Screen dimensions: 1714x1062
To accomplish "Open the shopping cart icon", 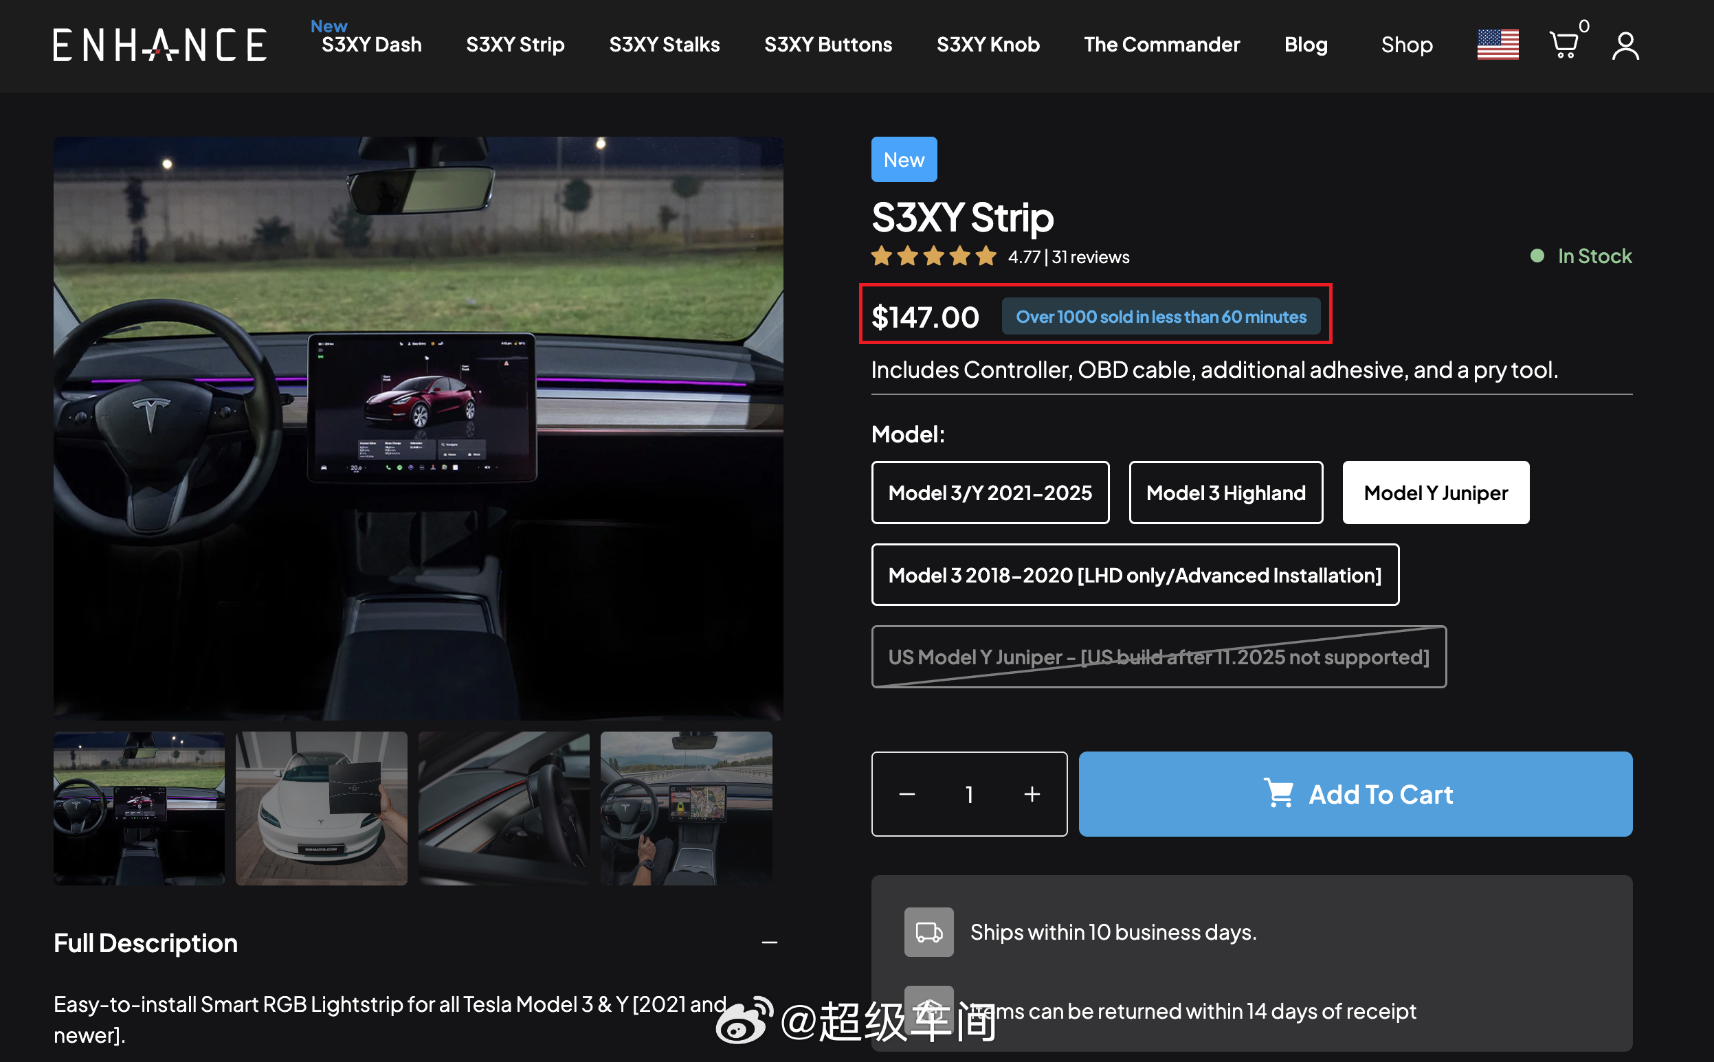I will (1564, 44).
